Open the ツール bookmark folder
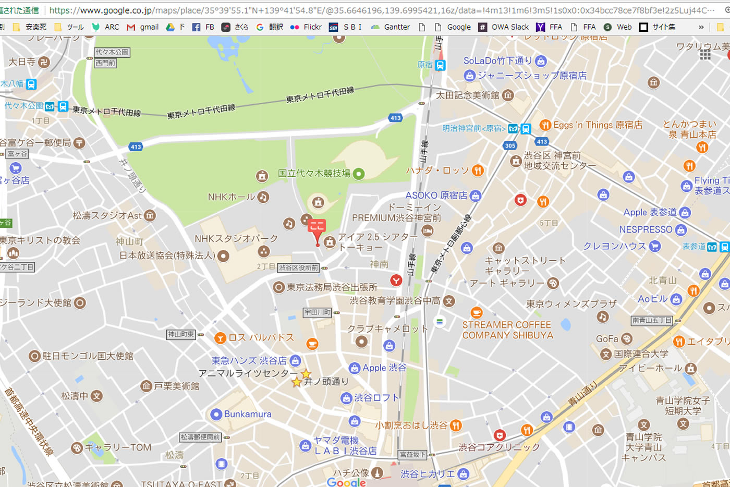730x487 pixels. [x=69, y=27]
